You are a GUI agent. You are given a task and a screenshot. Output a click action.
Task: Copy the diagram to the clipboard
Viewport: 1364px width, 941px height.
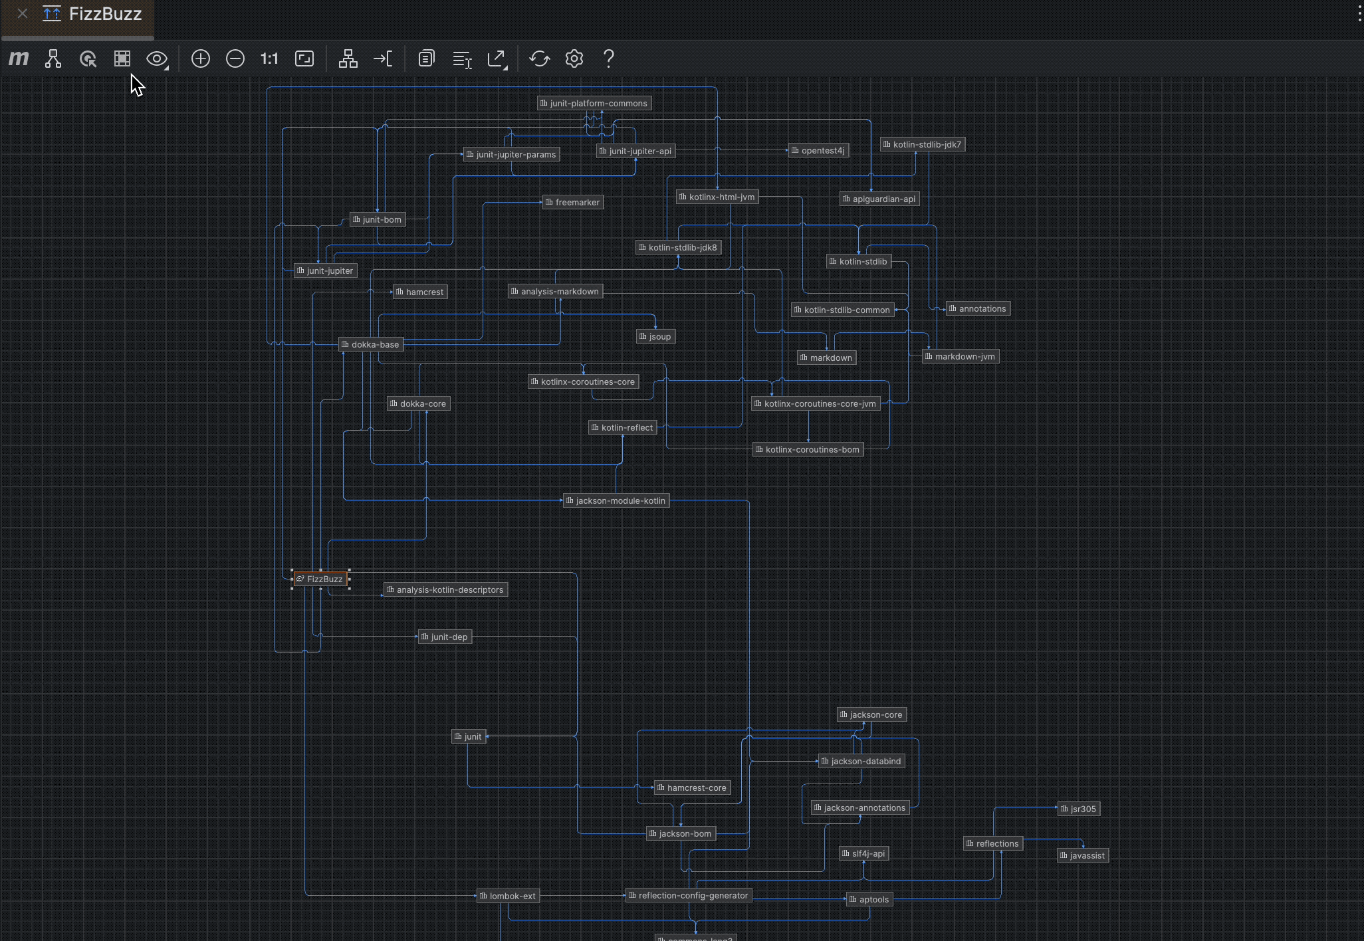(x=426, y=58)
